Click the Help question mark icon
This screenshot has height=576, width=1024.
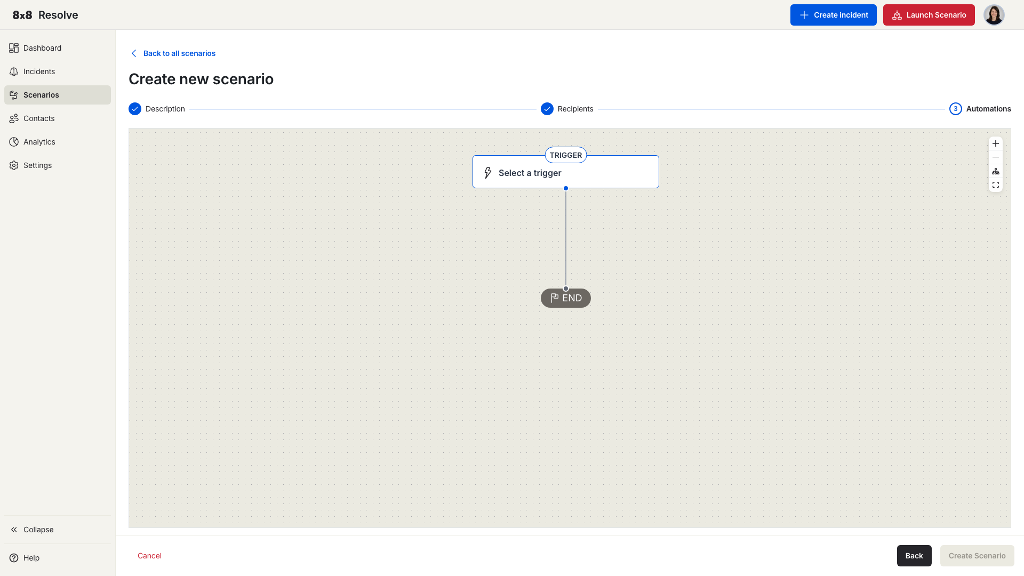[14, 558]
